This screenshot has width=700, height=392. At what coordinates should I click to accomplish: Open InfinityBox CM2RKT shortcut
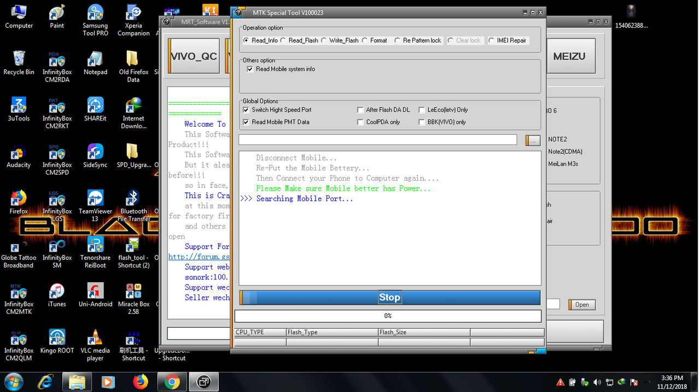(x=57, y=114)
